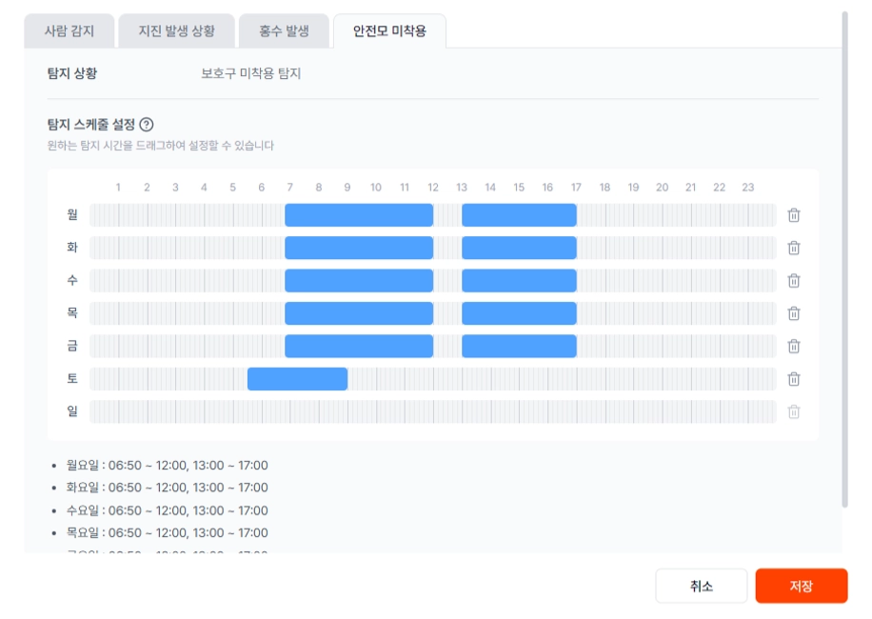Delete Wednesday (수) schedule with trash icon
The height and width of the screenshot is (619, 872).
coord(794,280)
